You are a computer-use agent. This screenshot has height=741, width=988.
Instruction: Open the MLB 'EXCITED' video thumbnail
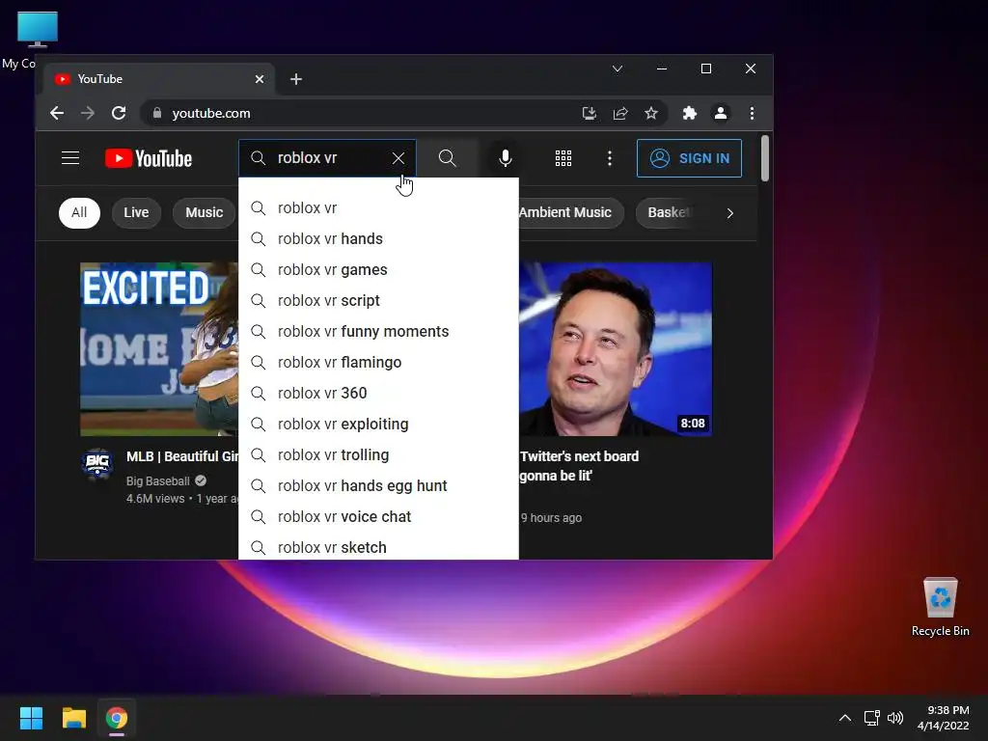pyautogui.click(x=159, y=349)
